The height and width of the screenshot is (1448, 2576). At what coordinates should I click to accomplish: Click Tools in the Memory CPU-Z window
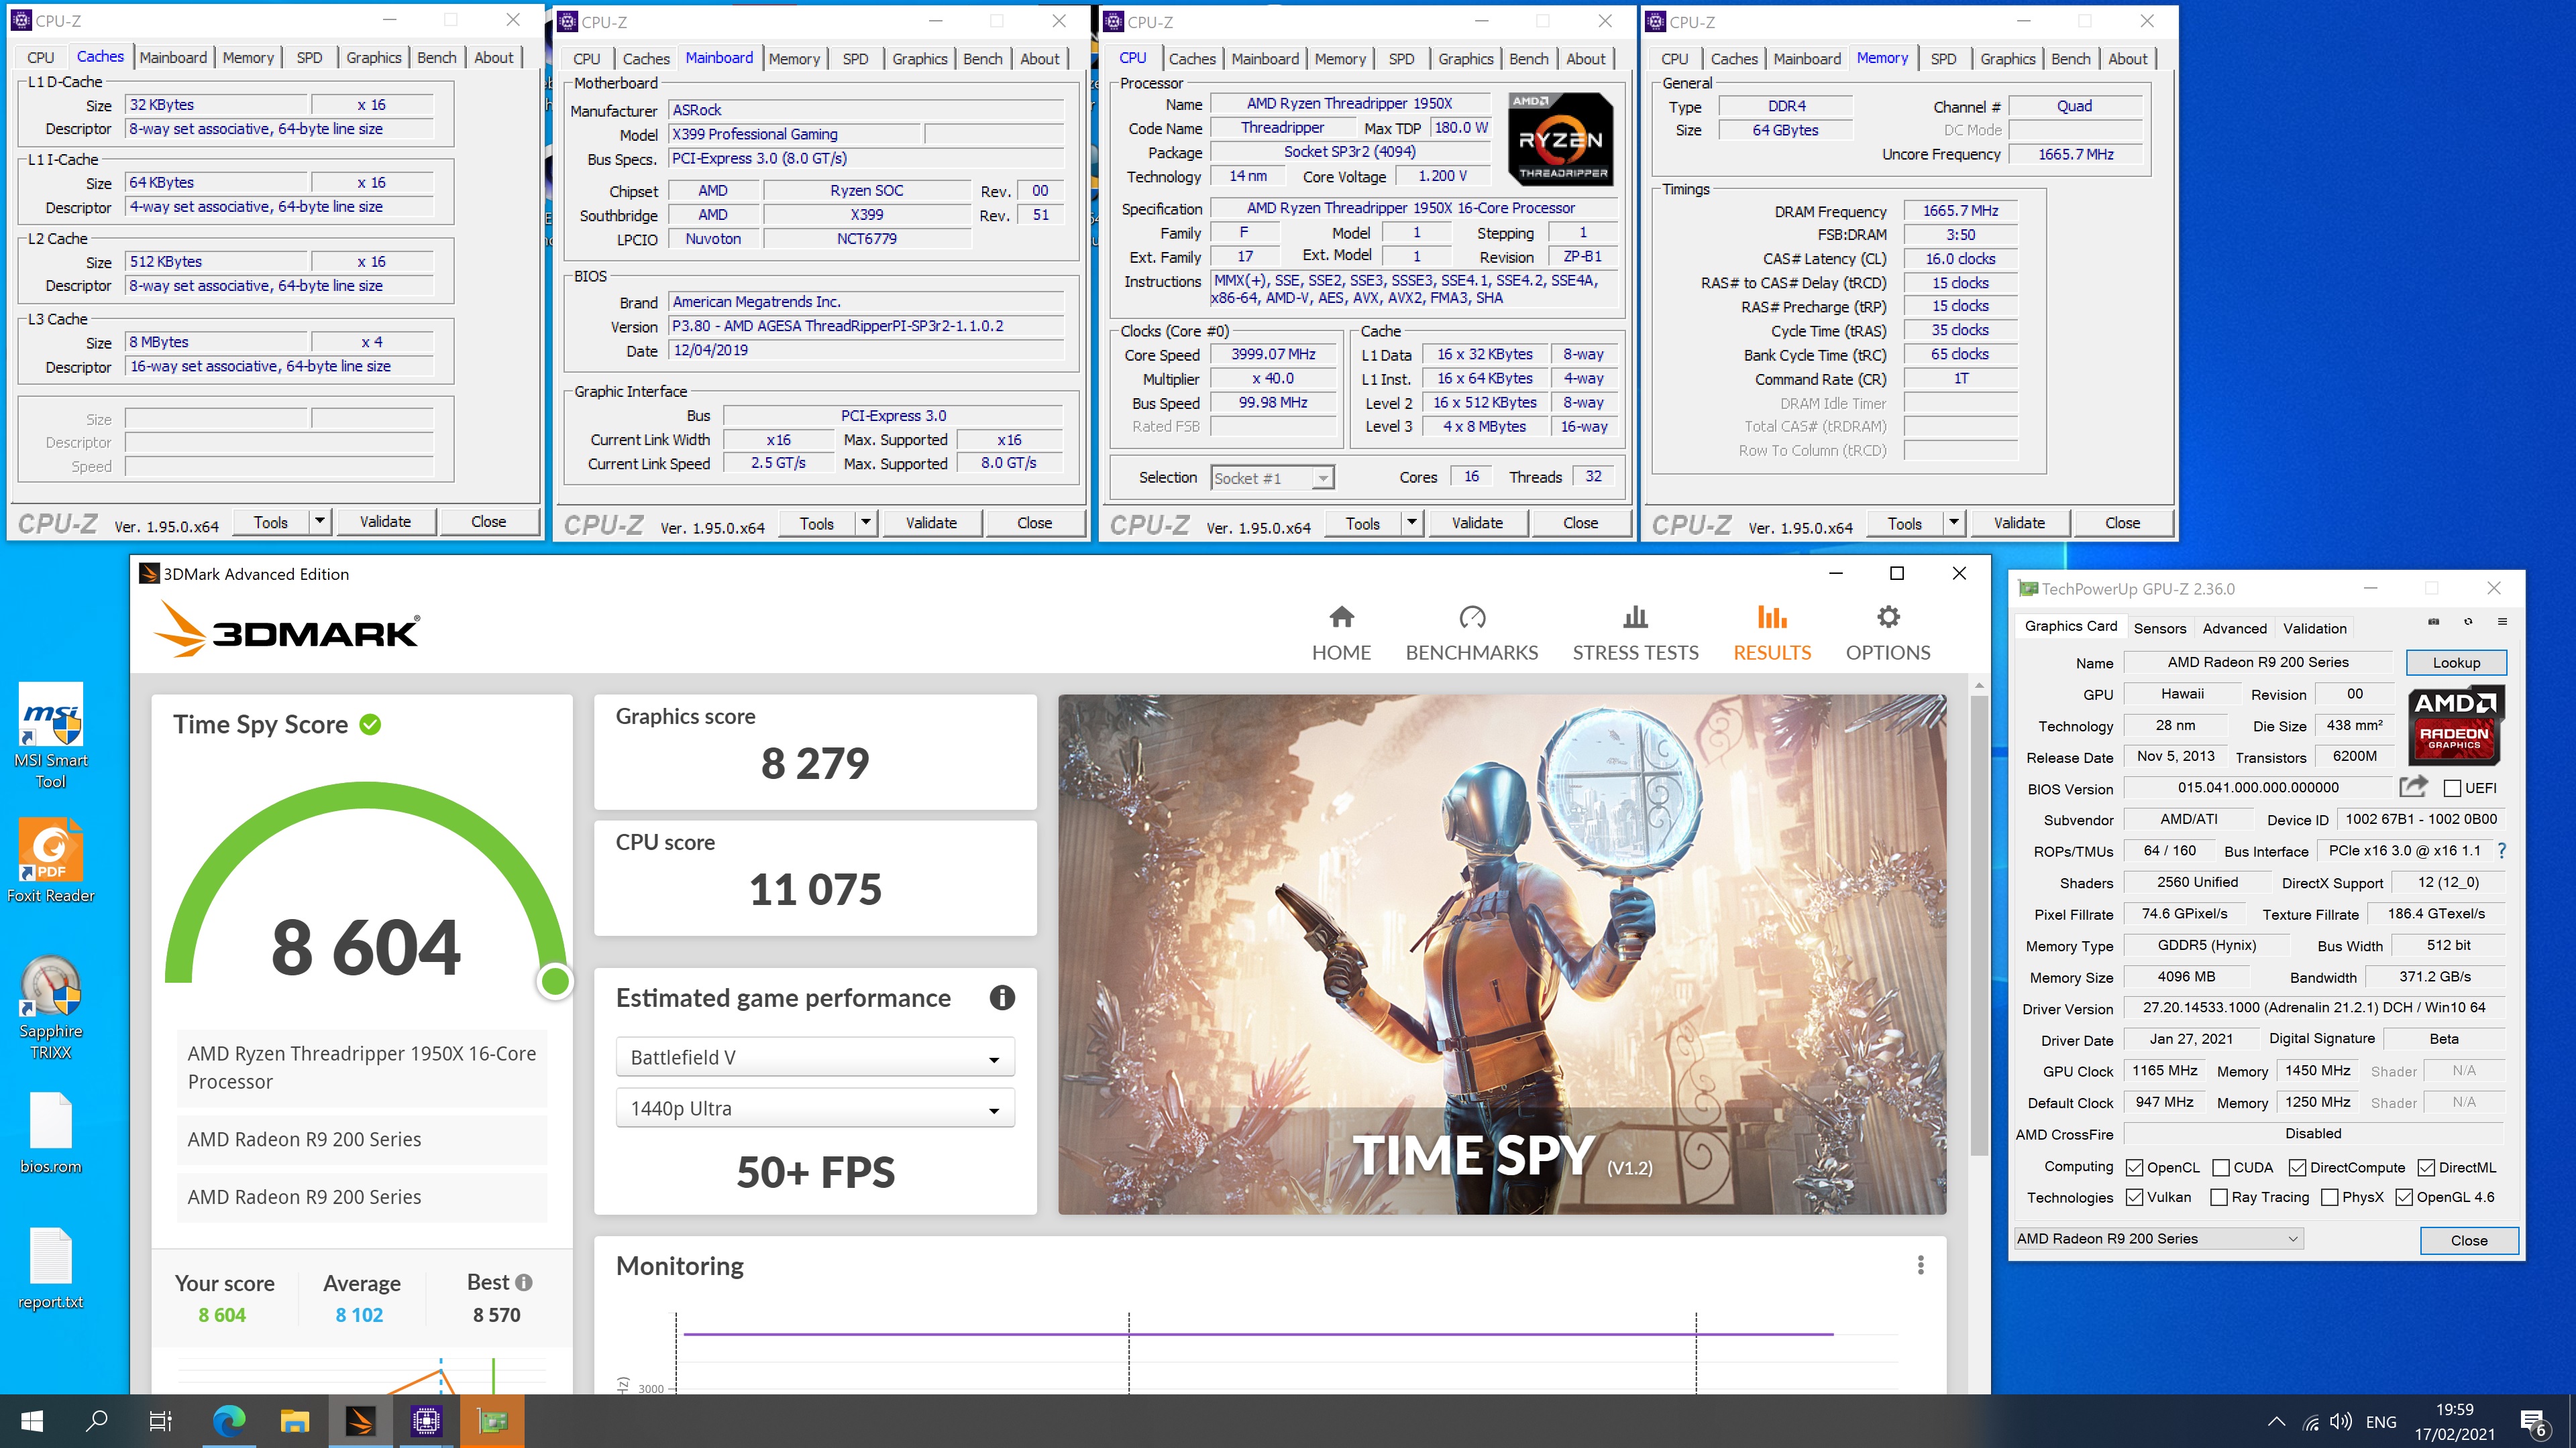click(1904, 523)
